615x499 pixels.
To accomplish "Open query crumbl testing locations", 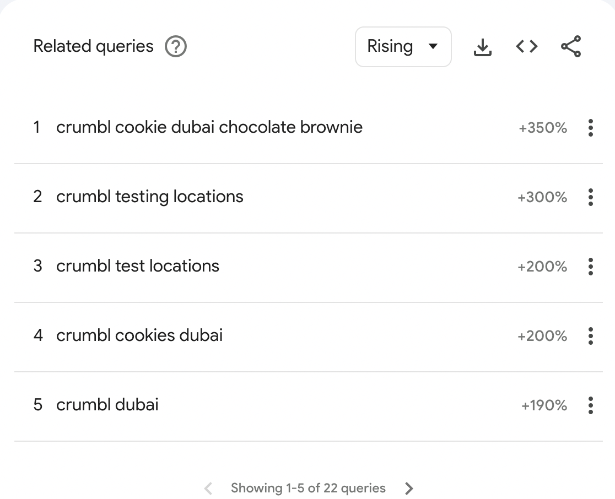I will (x=150, y=197).
